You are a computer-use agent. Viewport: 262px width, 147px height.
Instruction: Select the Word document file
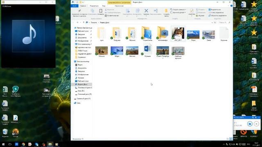point(147,50)
